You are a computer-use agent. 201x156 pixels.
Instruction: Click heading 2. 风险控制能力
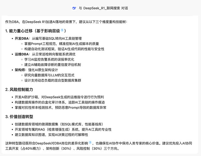tap(19, 90)
